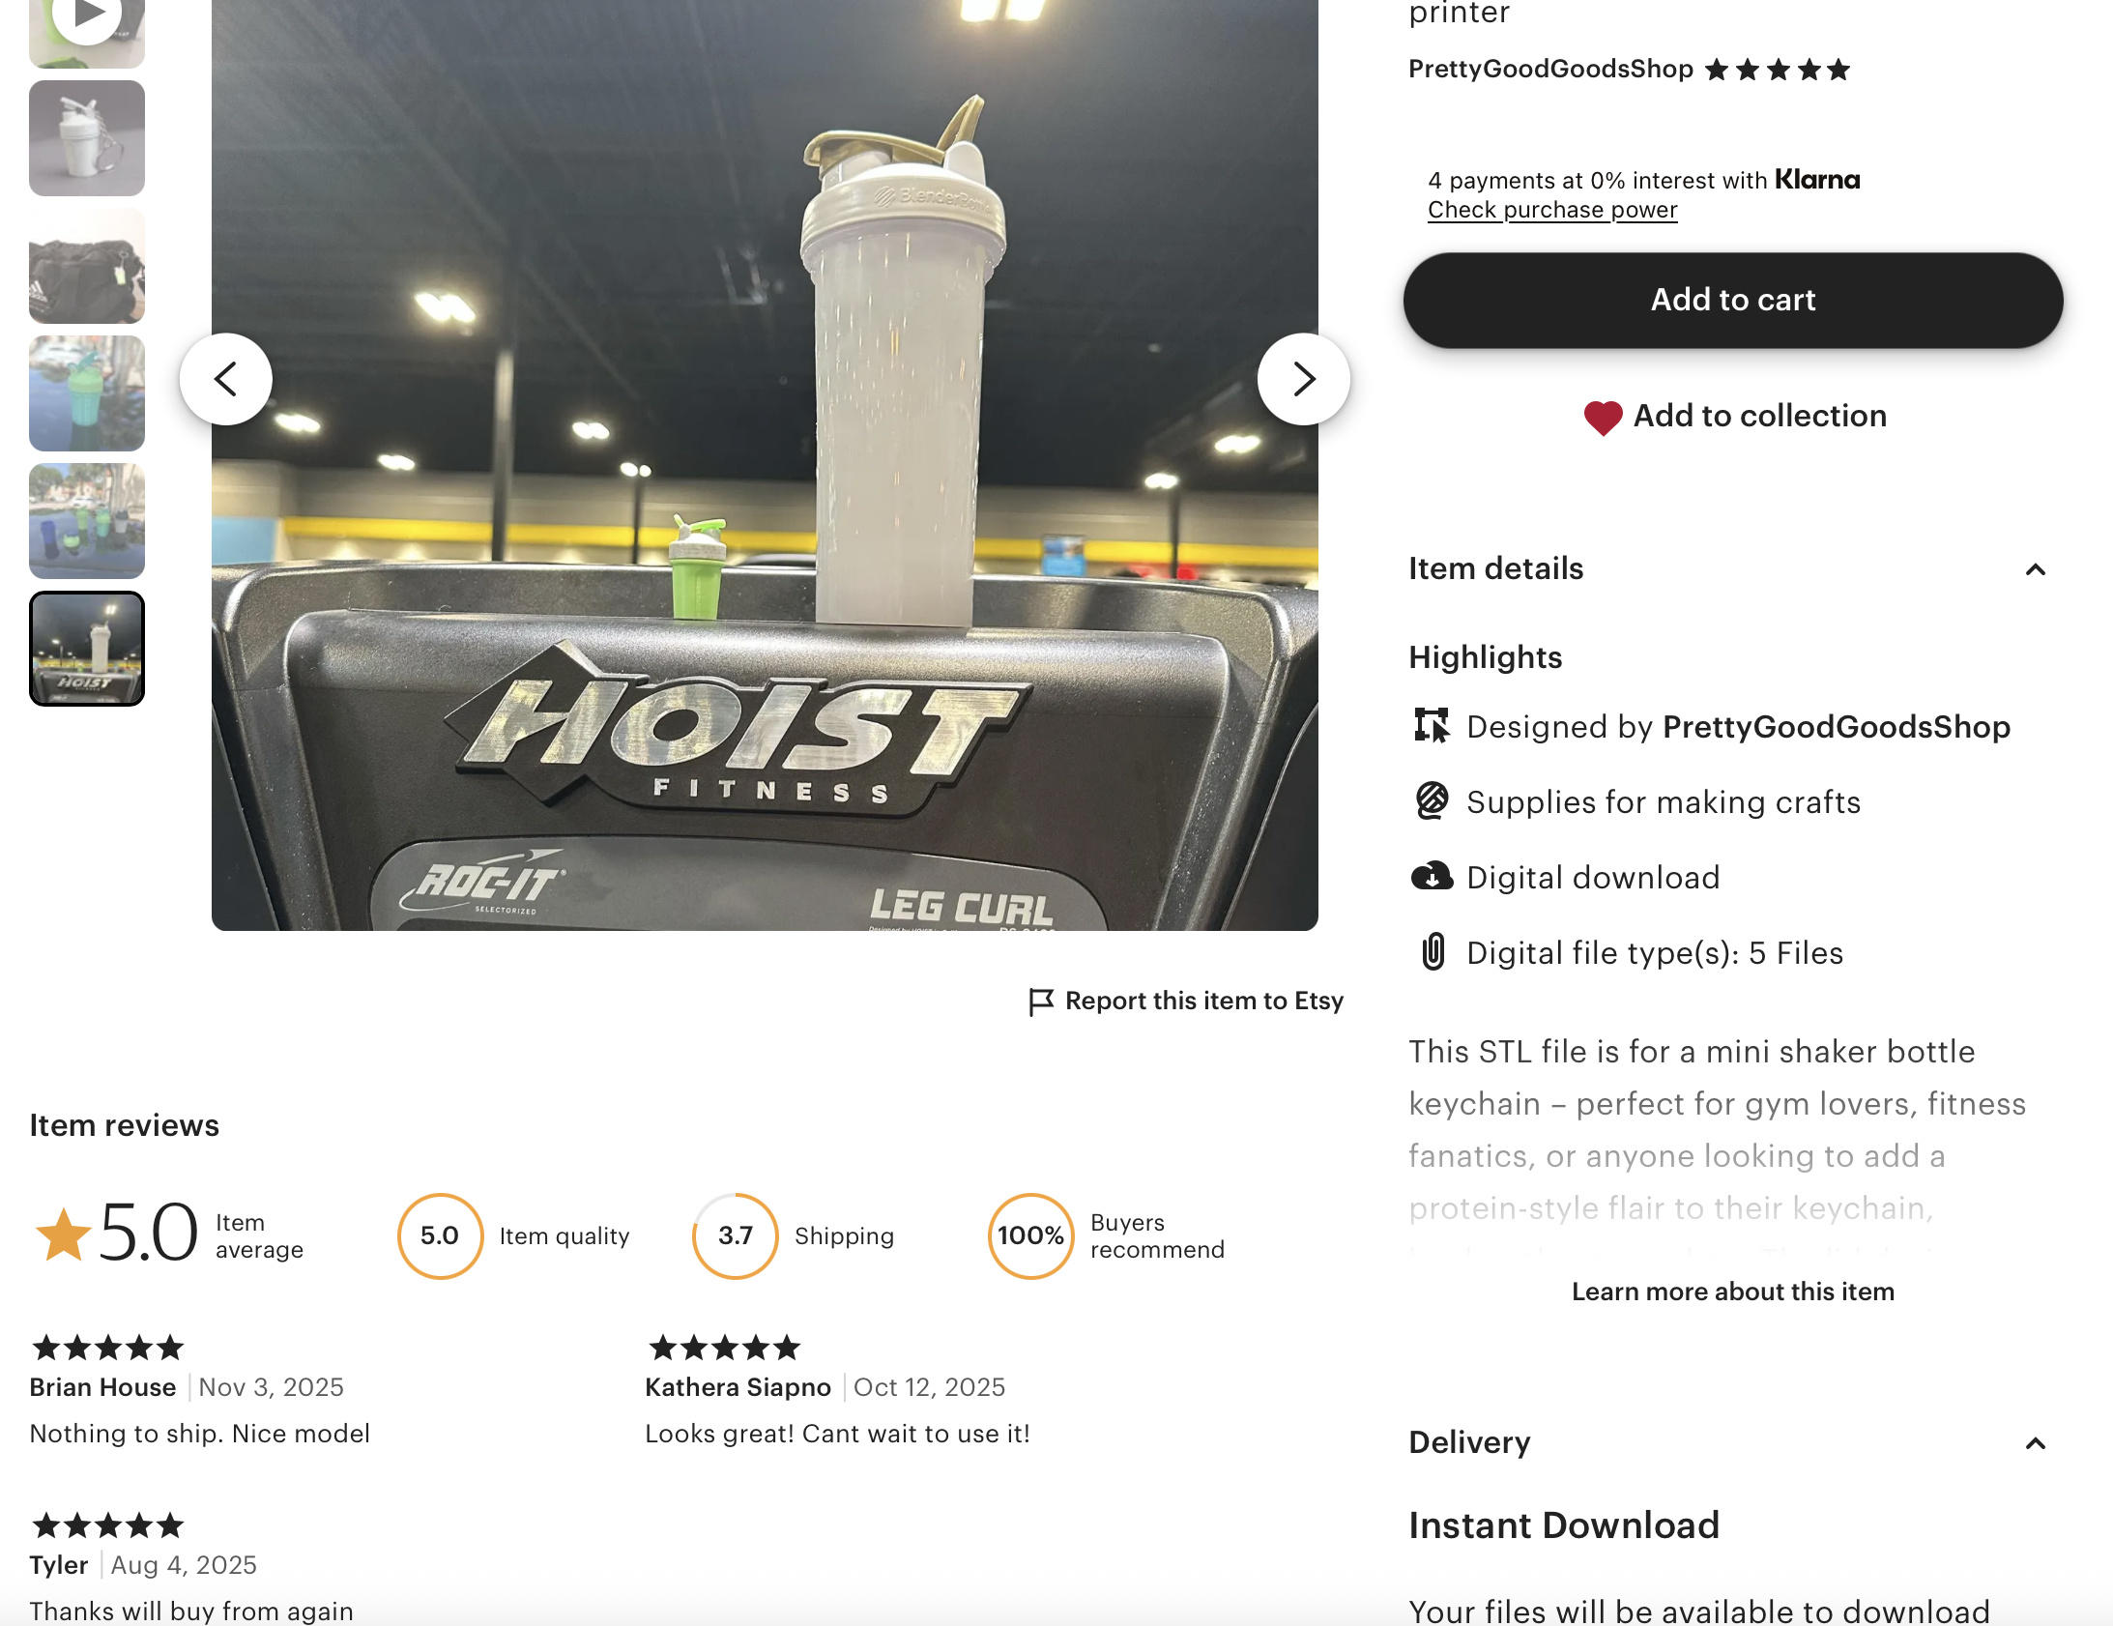The image size is (2113, 1626).
Task: Collapse the Delivery section
Action: coord(2035,1443)
